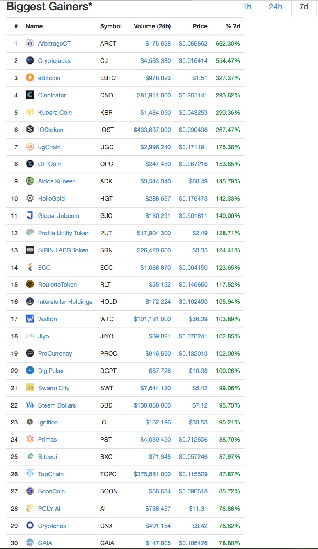Click the Kubera Coin logo icon
Image resolution: width=318 pixels, height=549 pixels.
coord(30,112)
